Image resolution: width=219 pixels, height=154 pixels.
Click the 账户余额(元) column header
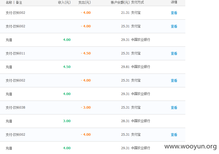[x=120, y=2]
